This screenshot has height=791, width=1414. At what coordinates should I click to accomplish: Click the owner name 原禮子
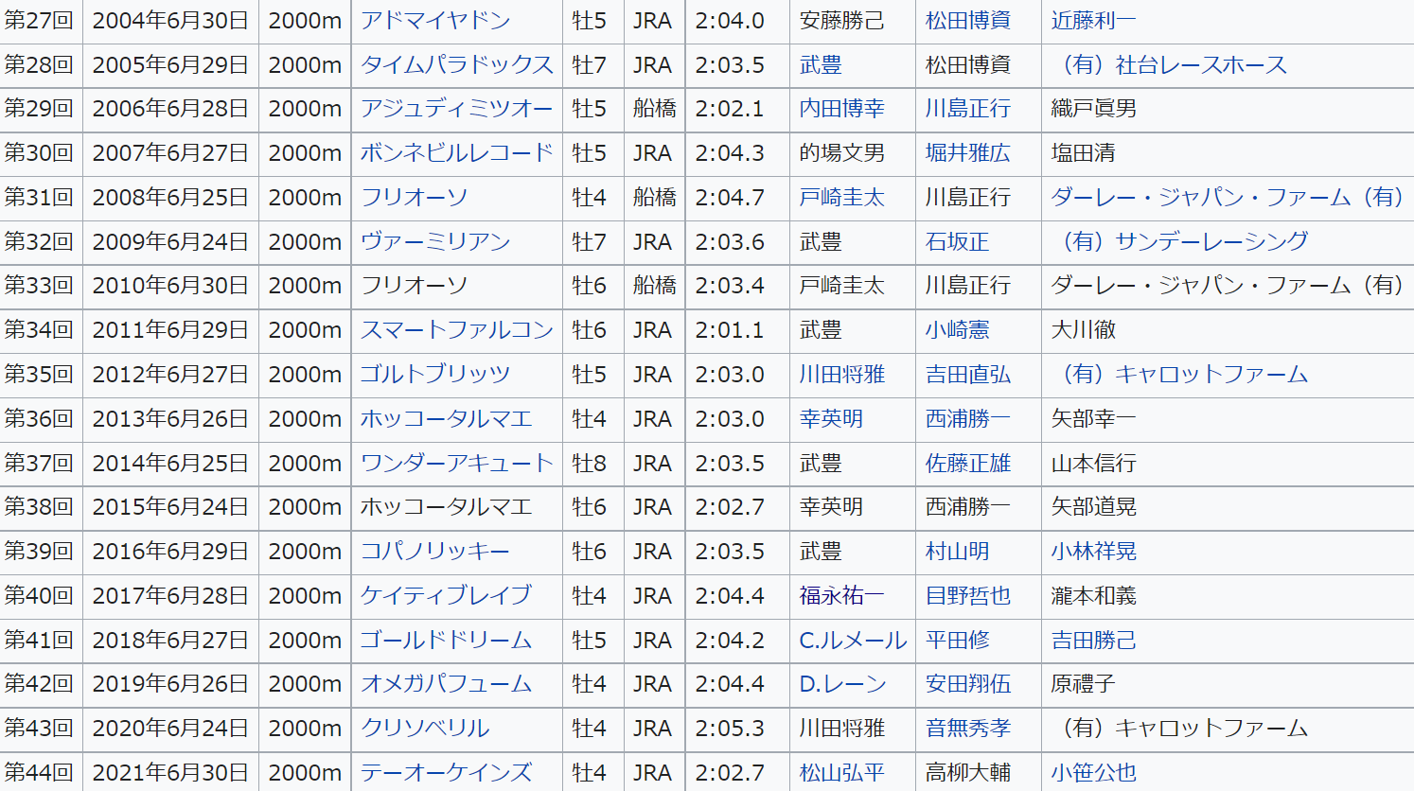pyautogui.click(x=1084, y=683)
